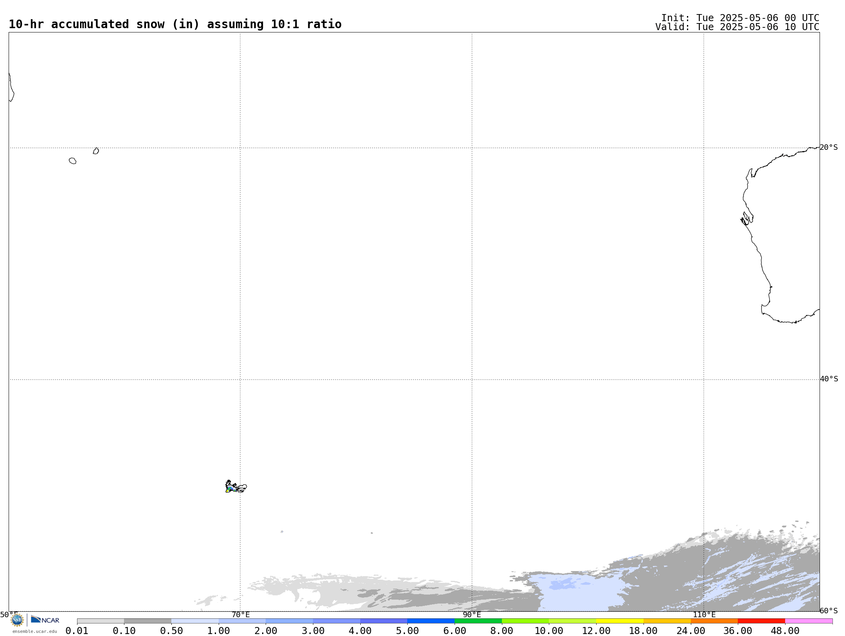
Task: Click the colorbar value label 12.00
Action: 596,631
